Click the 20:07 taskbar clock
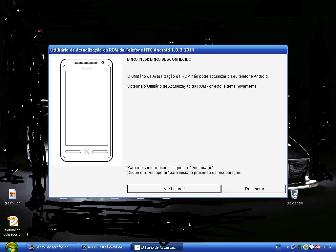Viewport: 336px width, 252px height. pyautogui.click(x=327, y=247)
